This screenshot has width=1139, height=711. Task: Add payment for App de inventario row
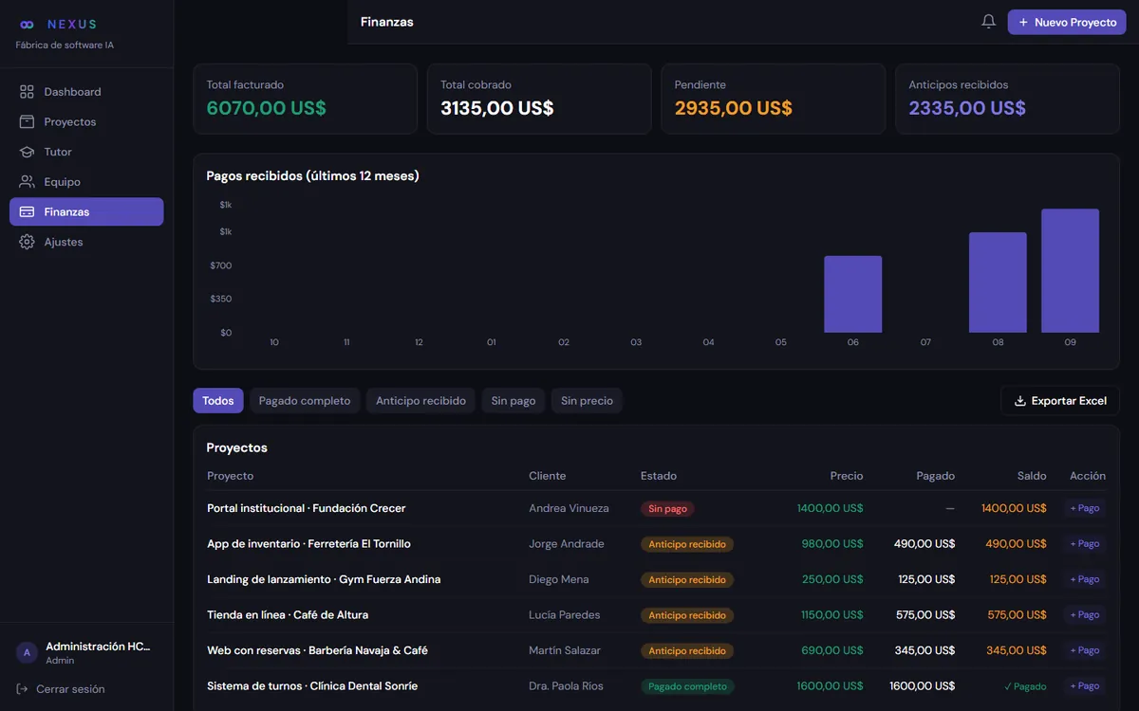tap(1085, 544)
